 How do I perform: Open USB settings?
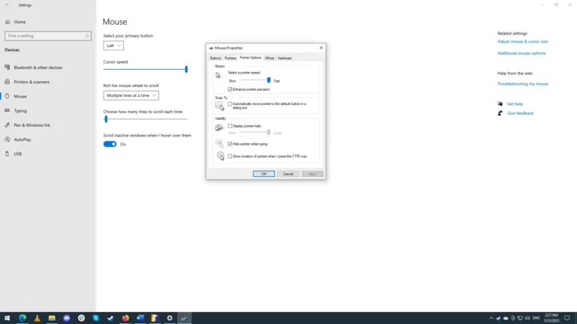(18, 154)
